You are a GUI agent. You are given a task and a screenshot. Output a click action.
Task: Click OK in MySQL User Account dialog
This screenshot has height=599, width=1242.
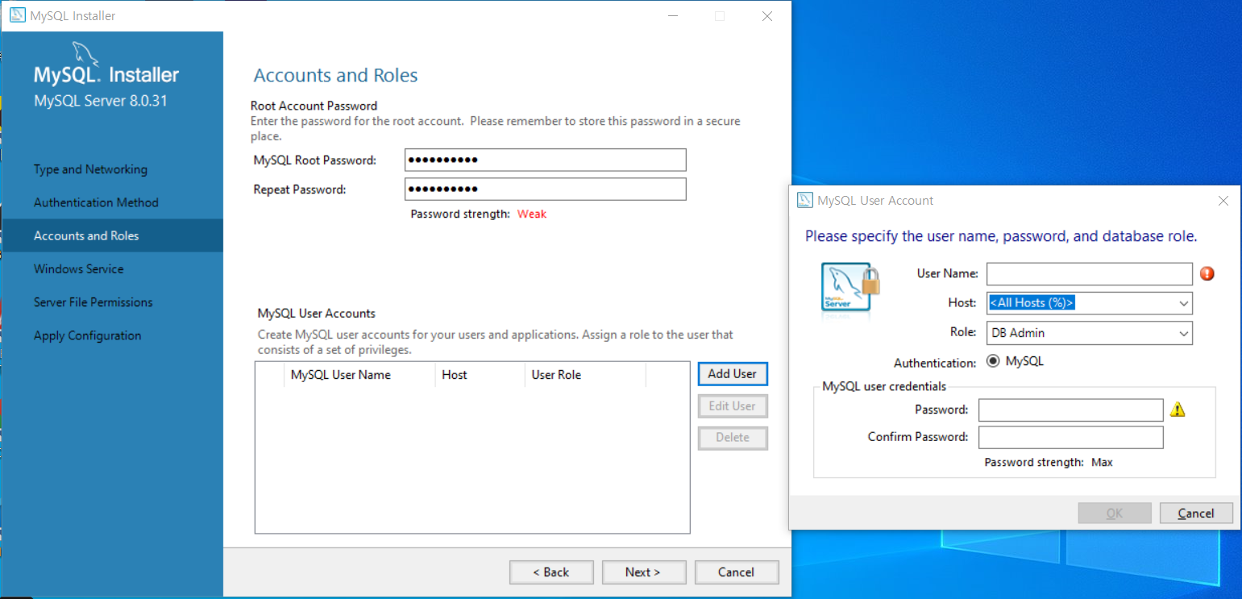click(1115, 514)
